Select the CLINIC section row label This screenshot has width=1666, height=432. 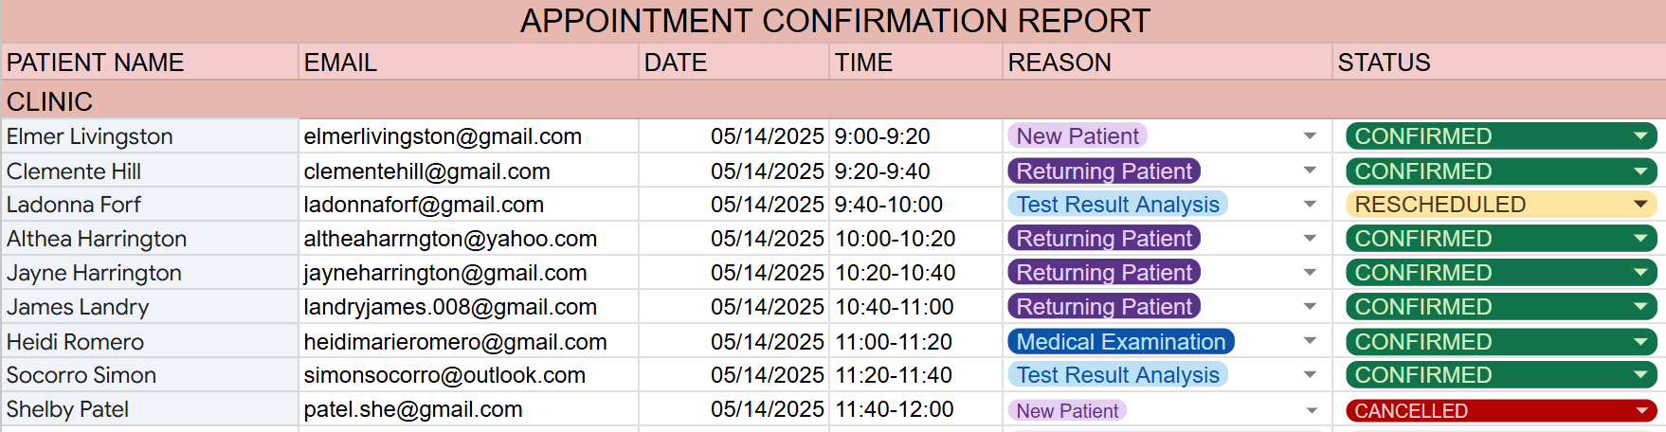click(50, 101)
